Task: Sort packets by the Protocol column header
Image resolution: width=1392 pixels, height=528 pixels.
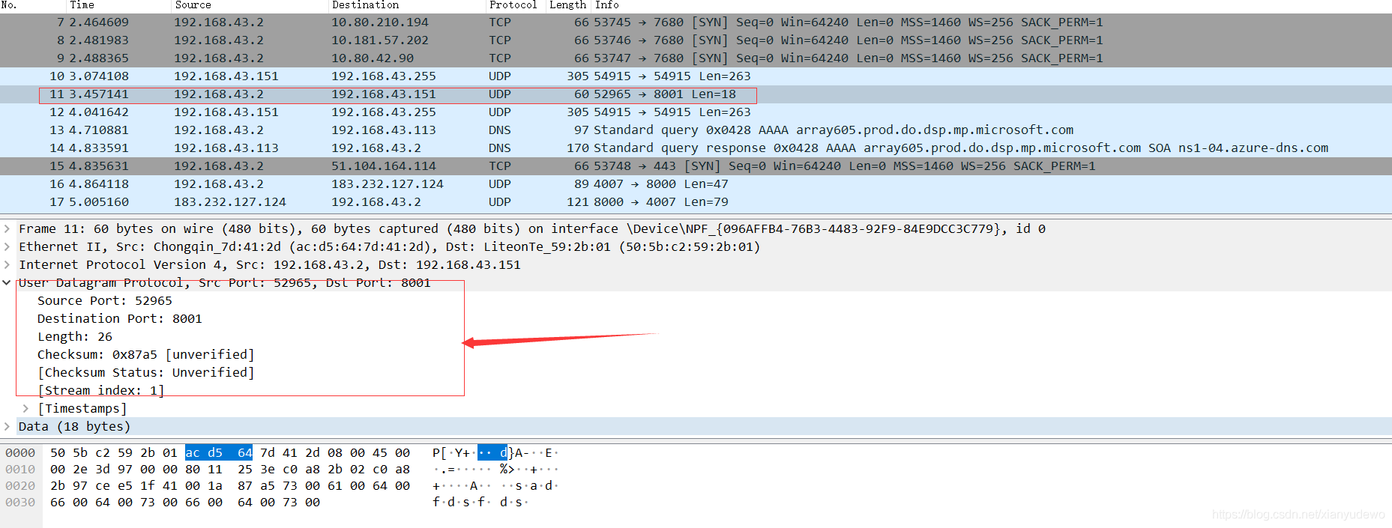Action: [x=513, y=5]
